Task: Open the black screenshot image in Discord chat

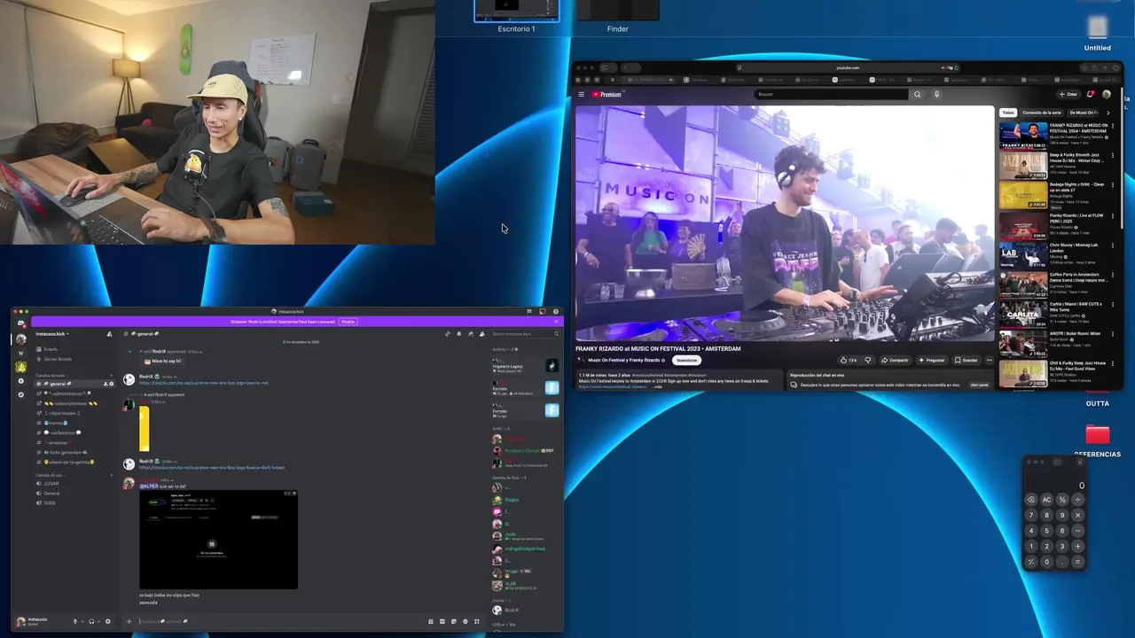Action: click(x=218, y=539)
